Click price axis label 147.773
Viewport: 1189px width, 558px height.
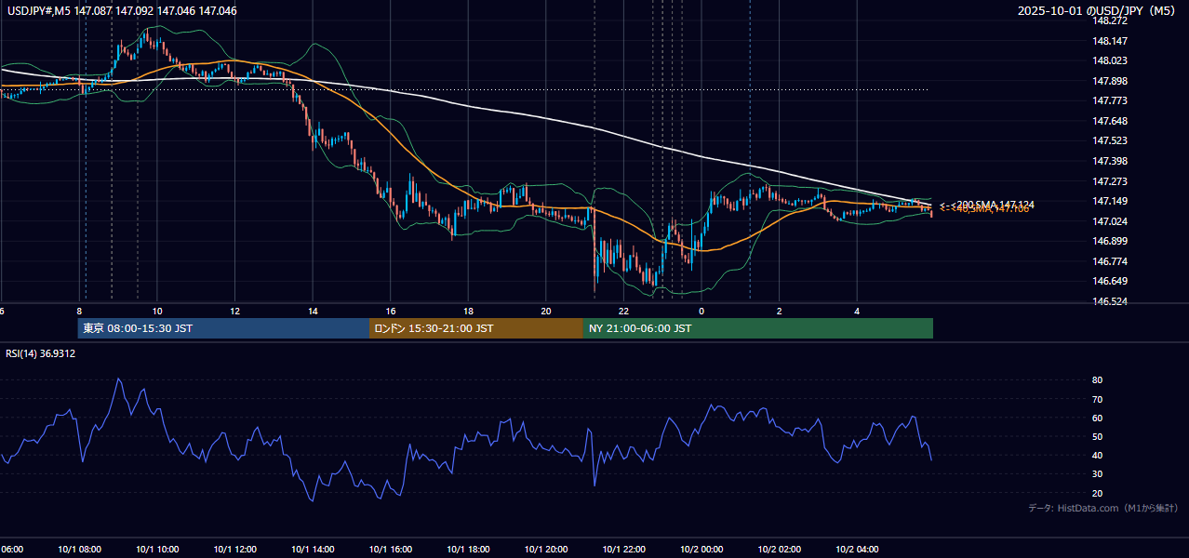click(x=1111, y=100)
